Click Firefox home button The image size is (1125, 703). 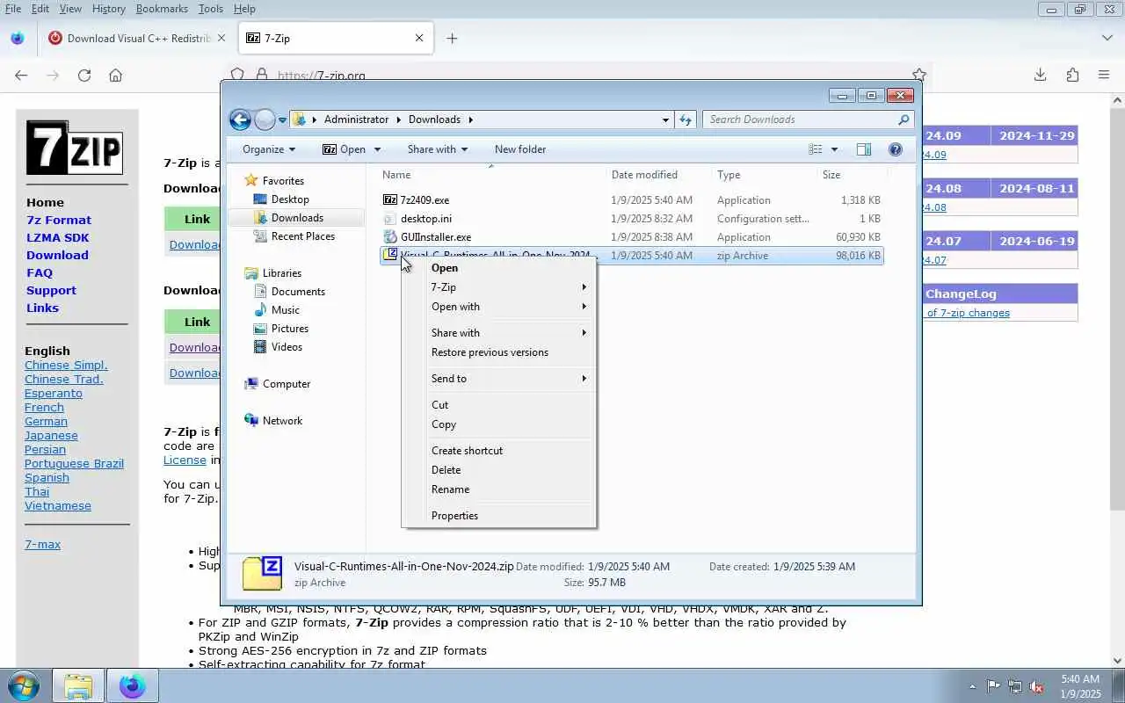[x=115, y=76]
